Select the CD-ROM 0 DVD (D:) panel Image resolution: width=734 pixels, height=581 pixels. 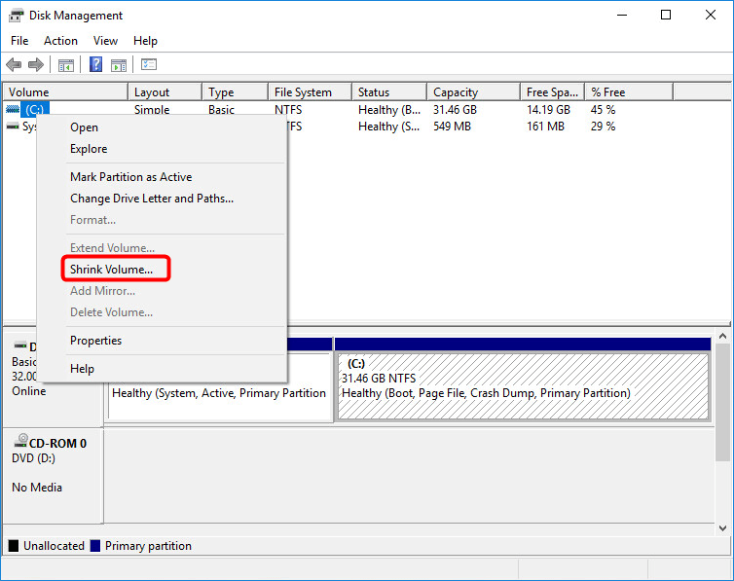click(53, 475)
